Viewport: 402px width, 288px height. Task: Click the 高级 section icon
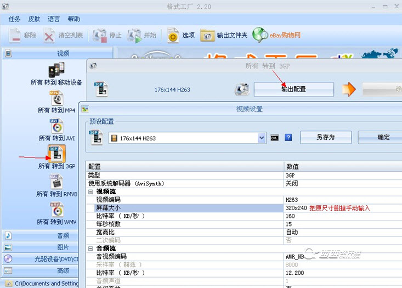pos(8,271)
